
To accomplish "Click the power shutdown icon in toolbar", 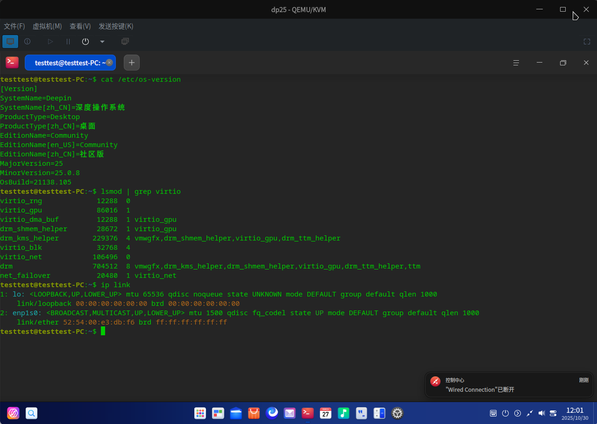I will (85, 42).
